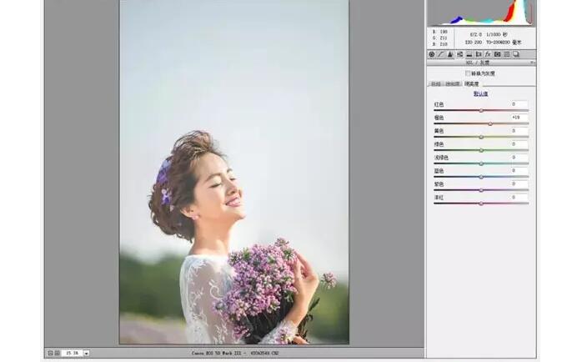Open the Tone Curve panel icon
Screen dimensions: 582x362
441,54
